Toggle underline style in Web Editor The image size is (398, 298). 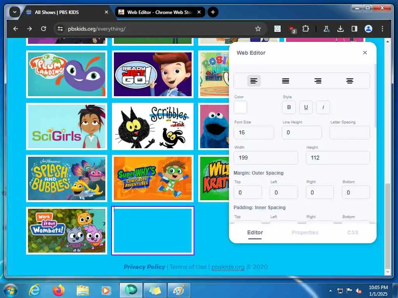(x=306, y=107)
